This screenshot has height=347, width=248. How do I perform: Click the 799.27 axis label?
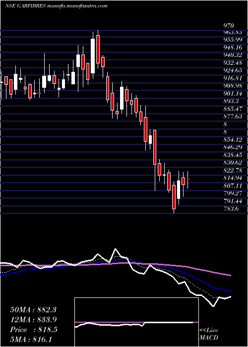233,193
